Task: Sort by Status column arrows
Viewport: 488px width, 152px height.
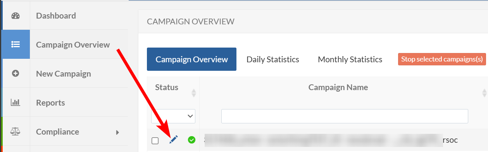Action: tap(194, 93)
